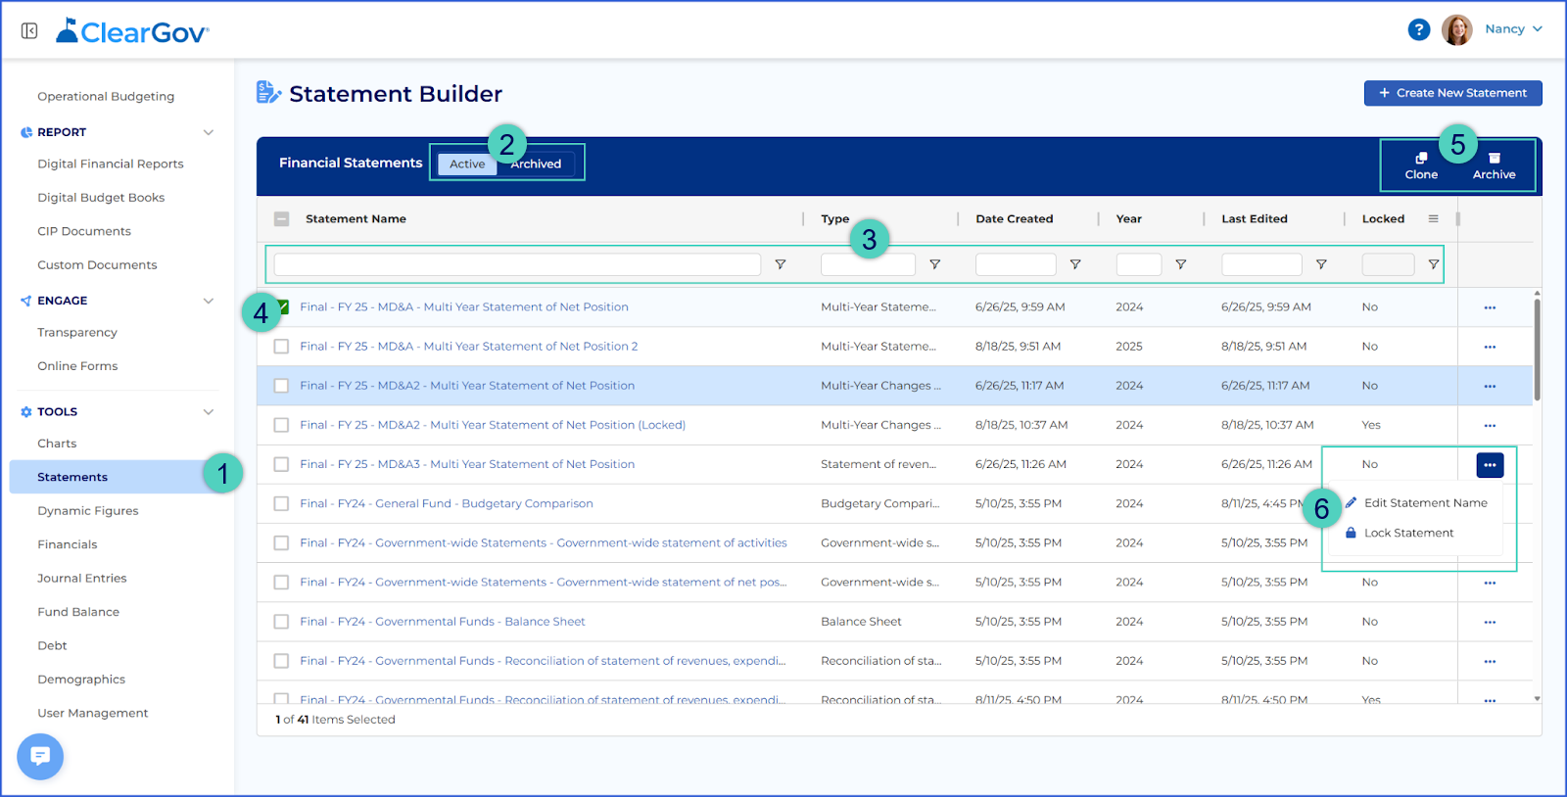Image resolution: width=1567 pixels, height=797 pixels.
Task: Open three-dot menu for Statement of Net Position 2
Action: pyautogui.click(x=1490, y=347)
